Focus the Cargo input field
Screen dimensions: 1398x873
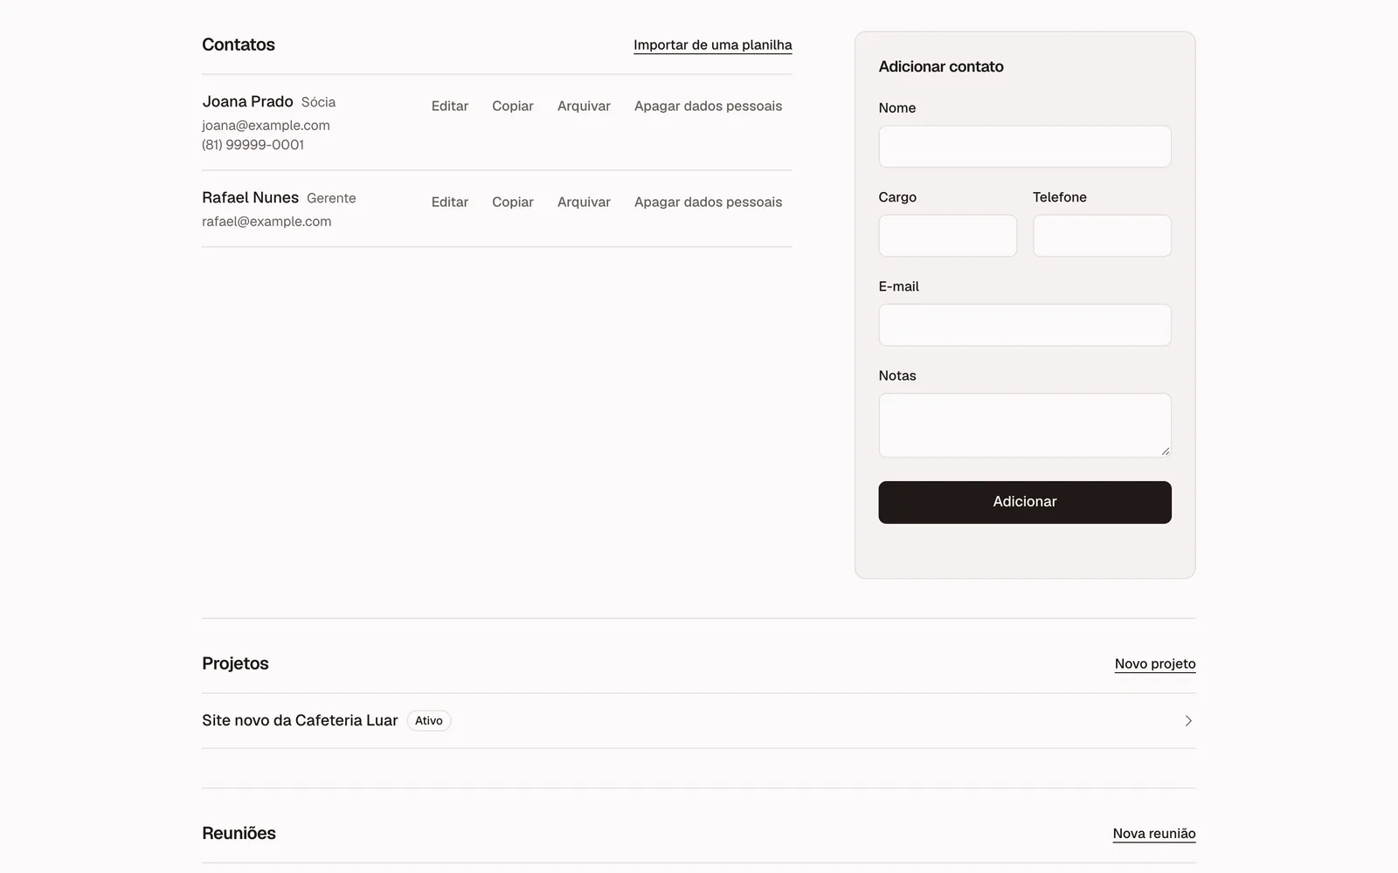click(948, 236)
